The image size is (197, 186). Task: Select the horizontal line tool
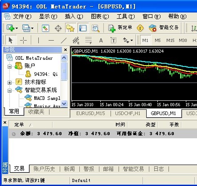[51, 40]
